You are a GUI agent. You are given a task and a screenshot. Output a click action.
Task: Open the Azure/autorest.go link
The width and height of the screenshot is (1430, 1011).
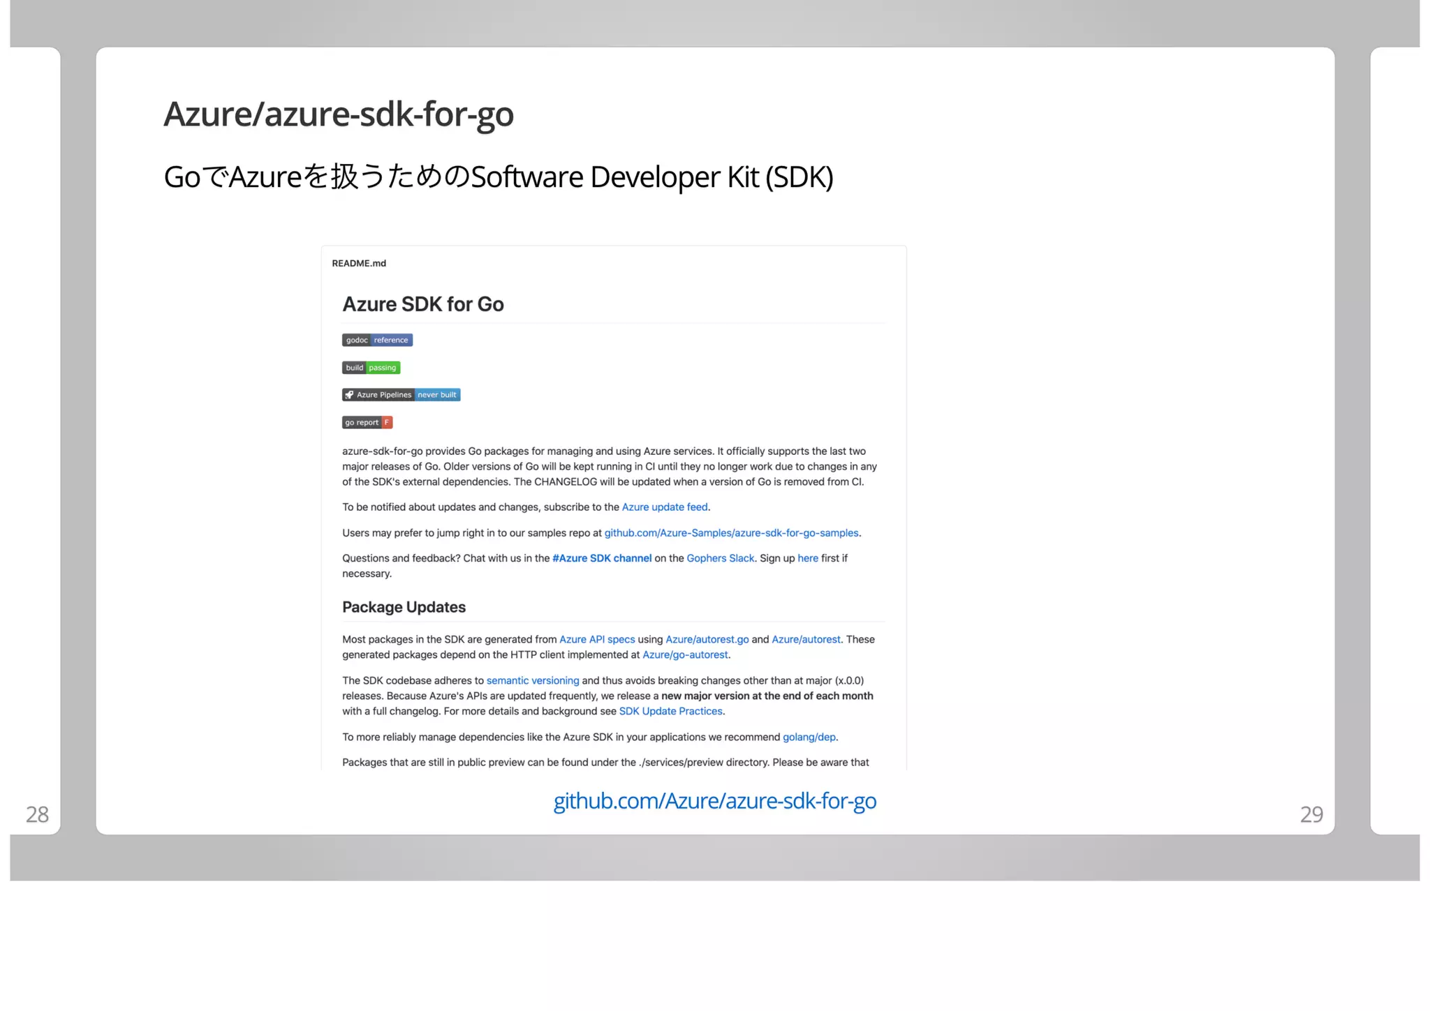[x=707, y=640]
